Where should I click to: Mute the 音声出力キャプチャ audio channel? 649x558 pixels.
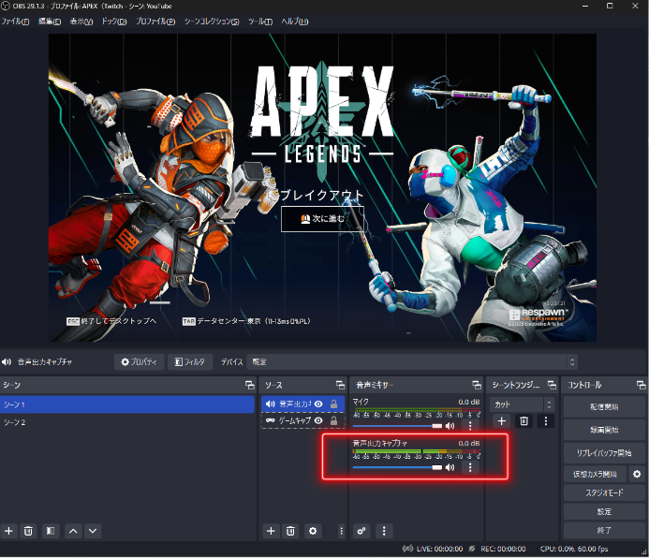coord(450,467)
